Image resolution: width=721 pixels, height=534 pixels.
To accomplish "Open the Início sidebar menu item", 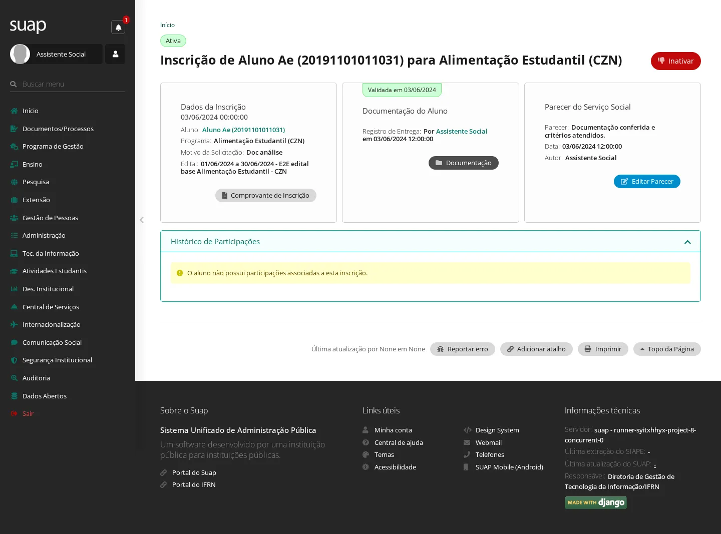I will coord(31,111).
